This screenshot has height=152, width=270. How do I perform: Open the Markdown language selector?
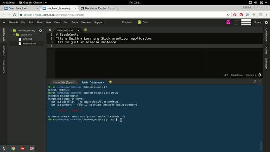click(236, 75)
